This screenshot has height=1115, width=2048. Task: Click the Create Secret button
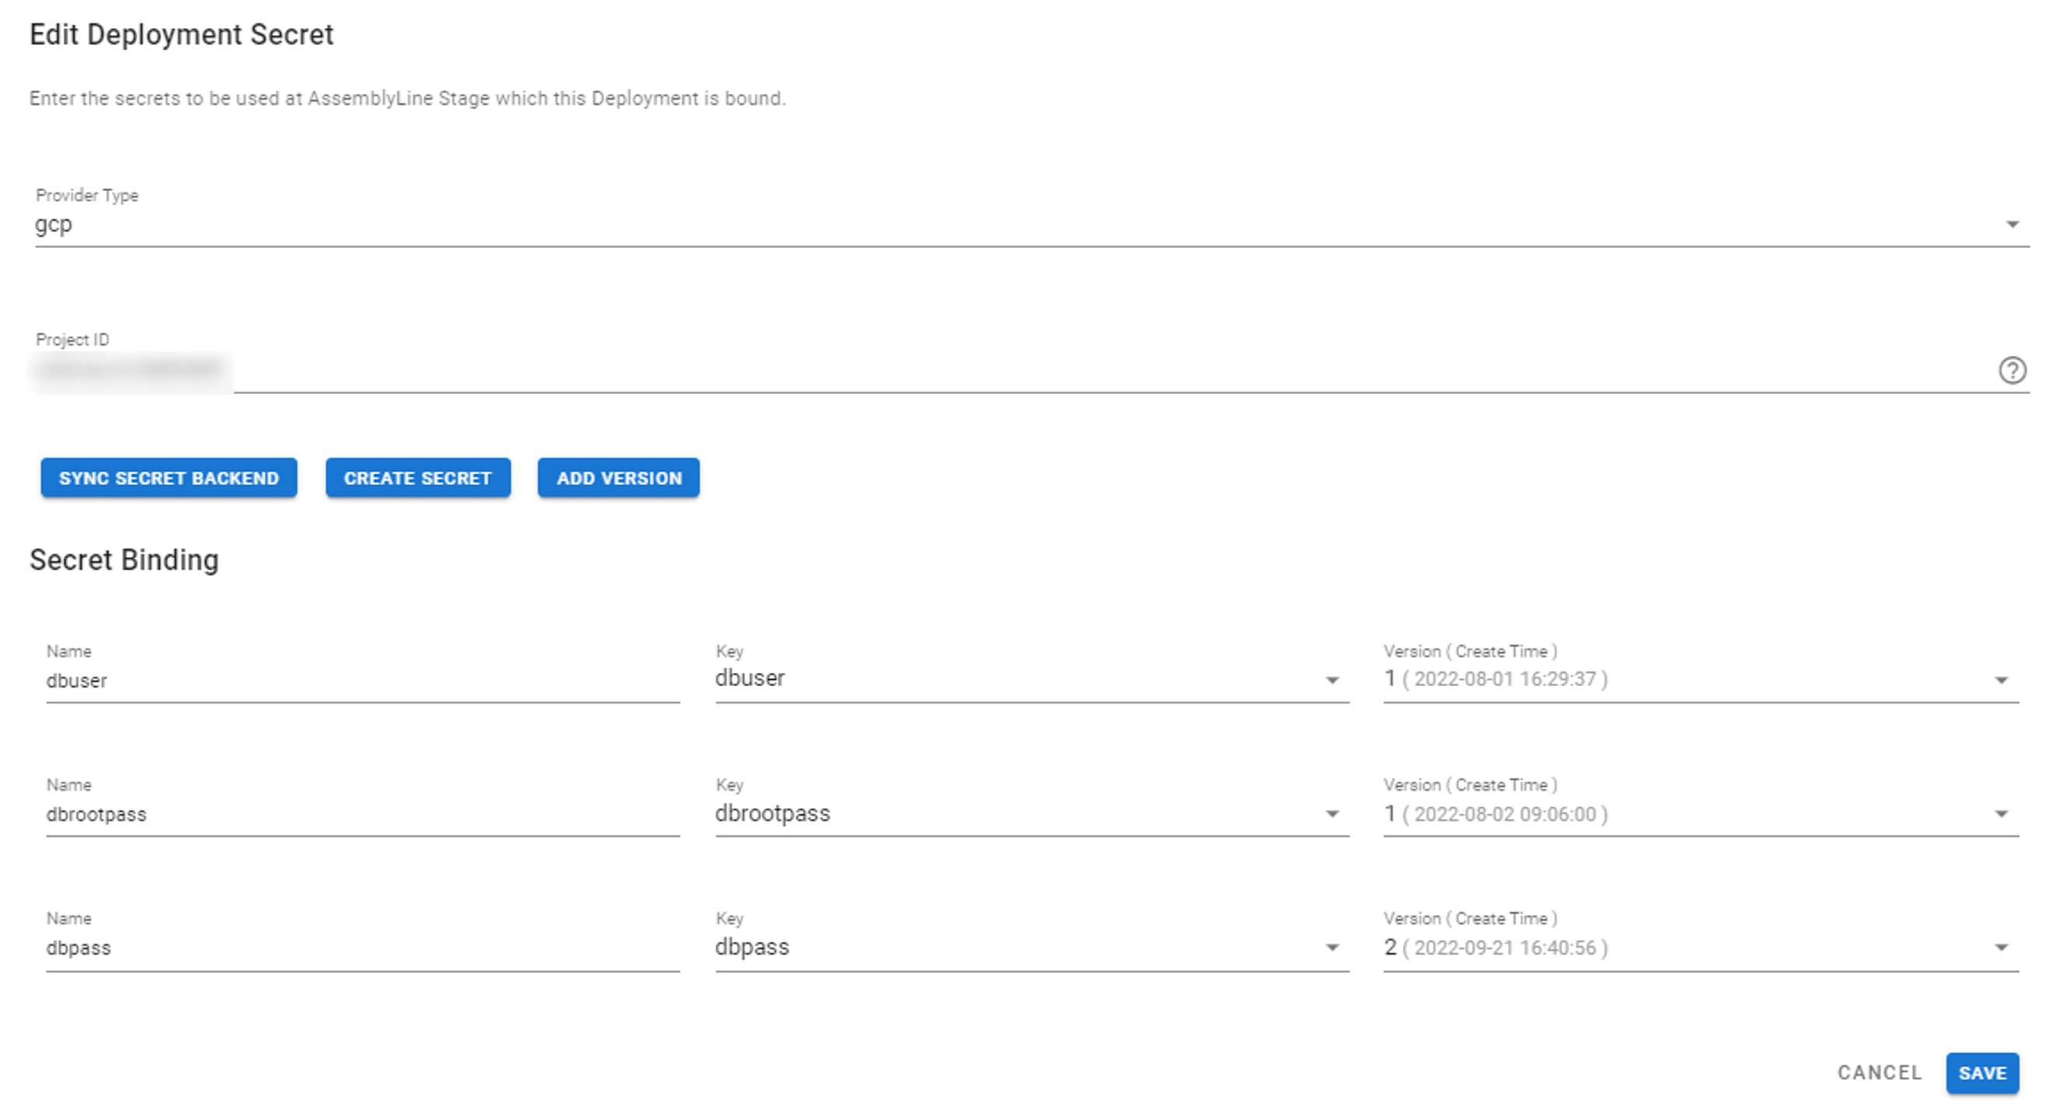pyautogui.click(x=417, y=478)
